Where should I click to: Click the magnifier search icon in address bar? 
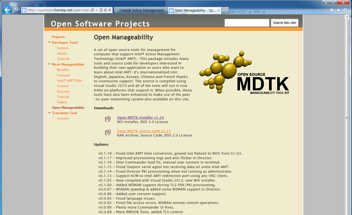click(92, 10)
